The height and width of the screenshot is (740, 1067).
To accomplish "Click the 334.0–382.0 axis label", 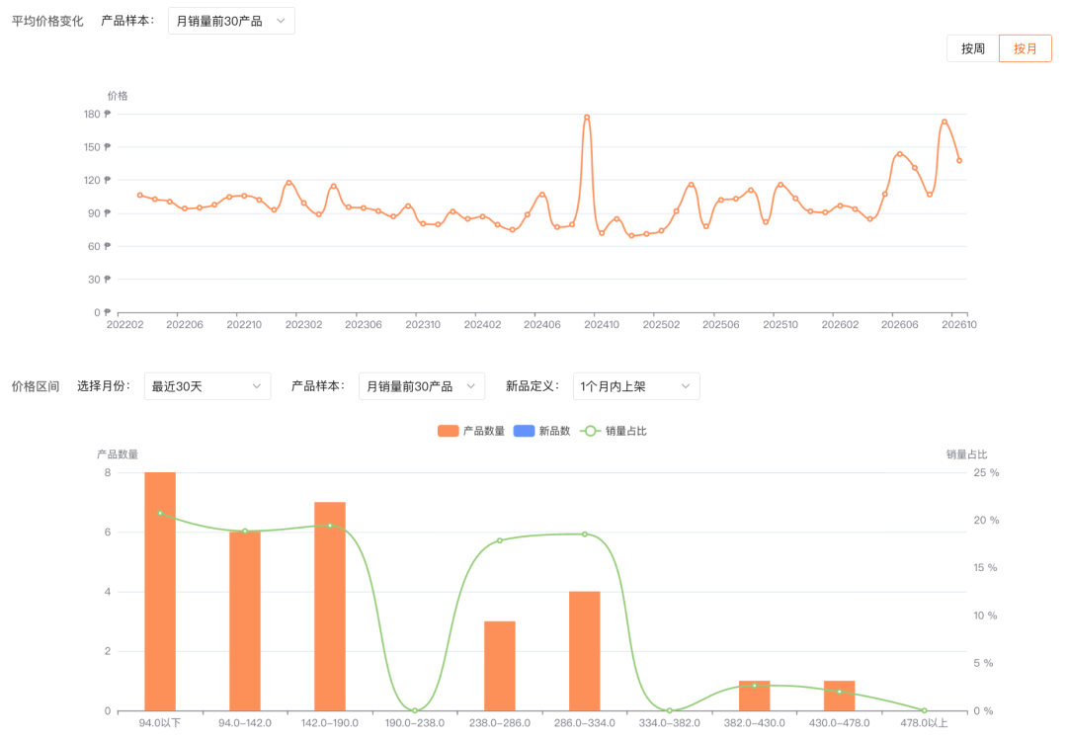I will click(x=670, y=723).
